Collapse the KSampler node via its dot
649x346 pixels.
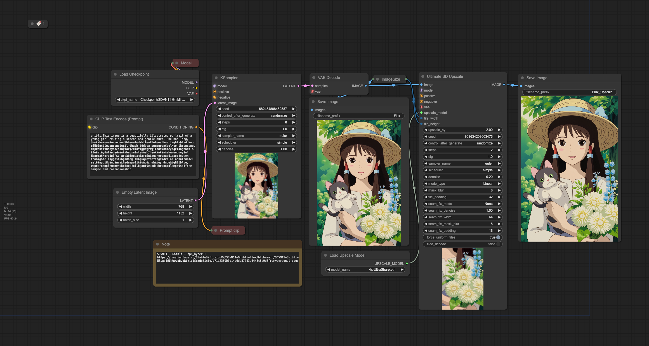[216, 78]
